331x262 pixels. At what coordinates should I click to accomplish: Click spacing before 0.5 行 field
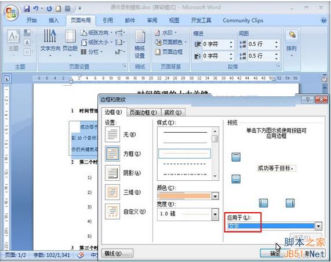(260, 44)
